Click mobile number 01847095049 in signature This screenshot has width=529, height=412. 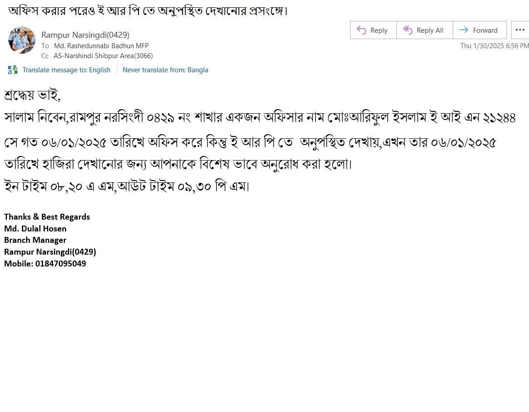pyautogui.click(x=61, y=264)
